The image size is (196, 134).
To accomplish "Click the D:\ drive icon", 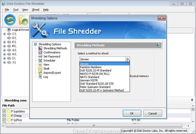I will (9, 38).
